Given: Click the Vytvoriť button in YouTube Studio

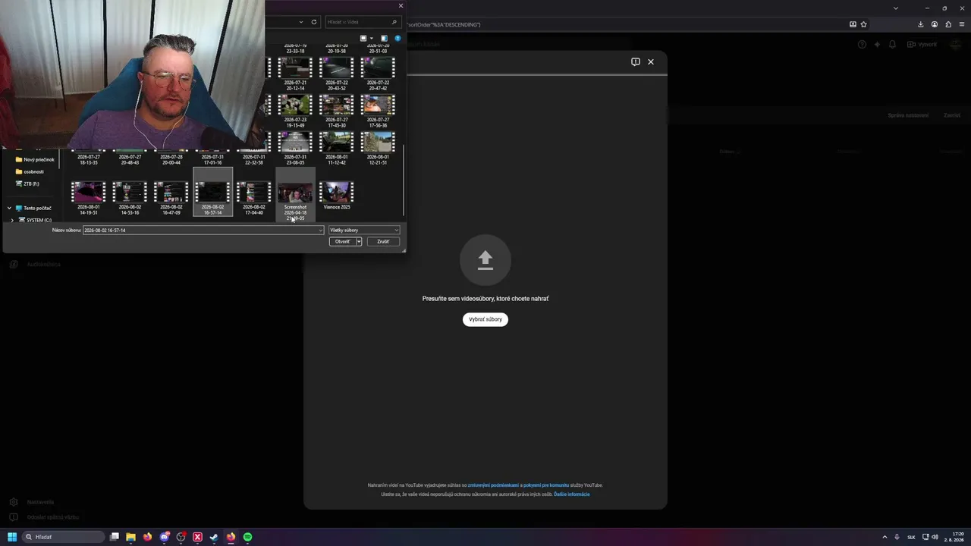Looking at the screenshot, I should coord(922,44).
